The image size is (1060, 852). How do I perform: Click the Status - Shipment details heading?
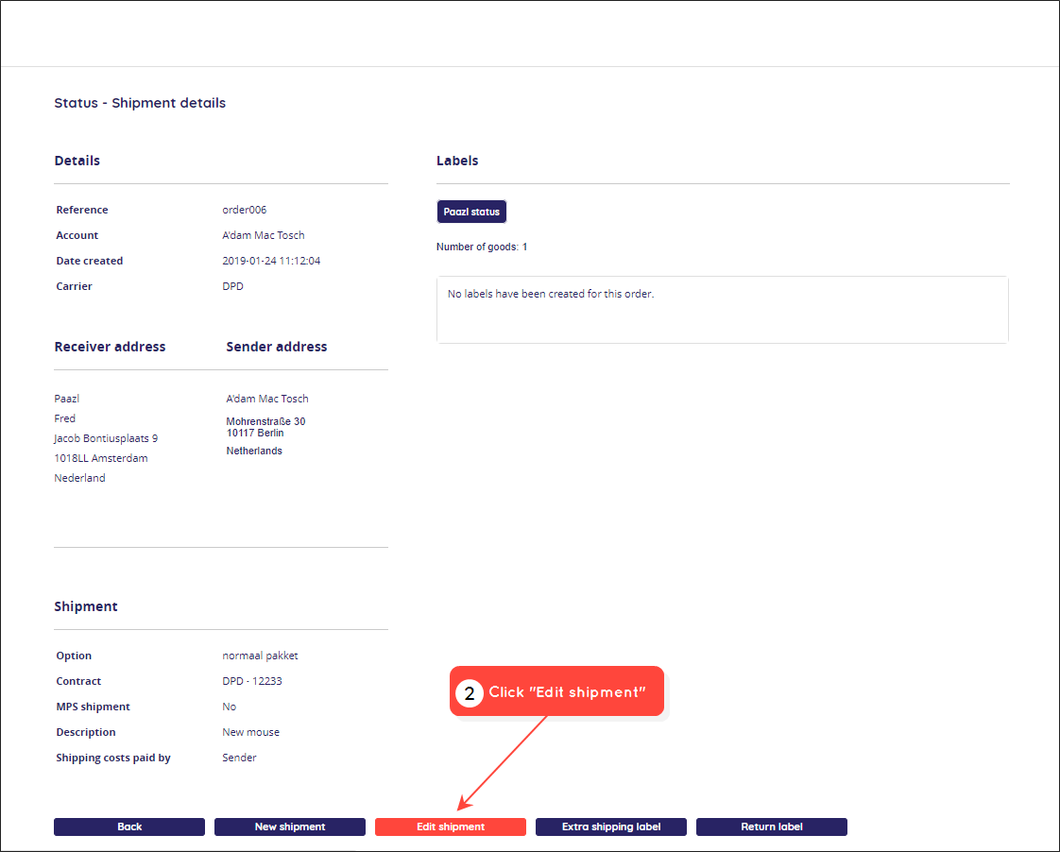[140, 103]
